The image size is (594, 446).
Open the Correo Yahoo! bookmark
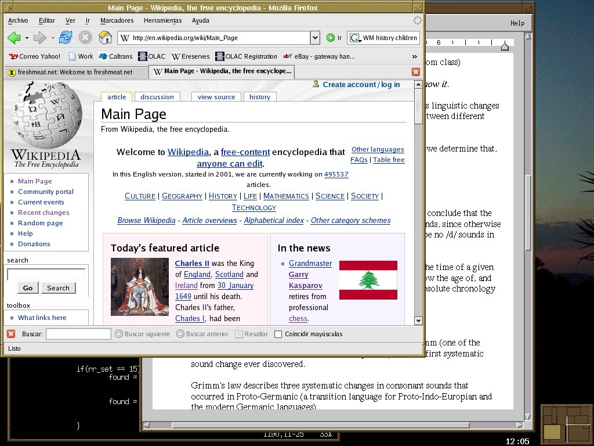35,56
